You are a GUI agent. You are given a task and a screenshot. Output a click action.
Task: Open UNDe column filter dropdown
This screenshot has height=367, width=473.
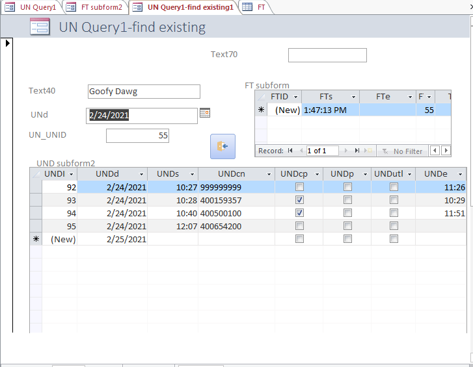pos(461,174)
